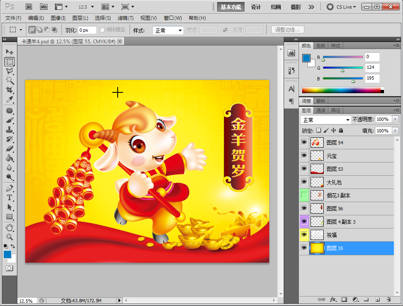Create a new layer from panel bottom
403x306 pixels.
pos(377,299)
